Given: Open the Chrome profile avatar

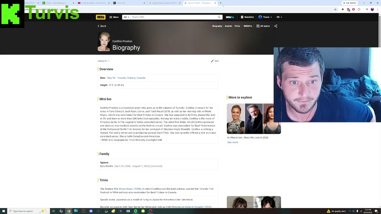Looking at the screenshot, I should coord(372,10).
